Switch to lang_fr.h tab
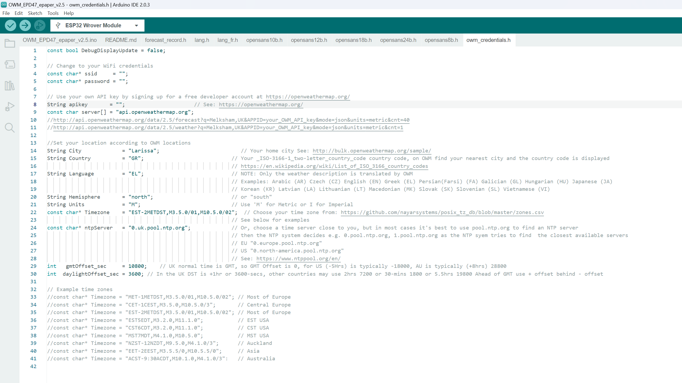 (x=228, y=40)
